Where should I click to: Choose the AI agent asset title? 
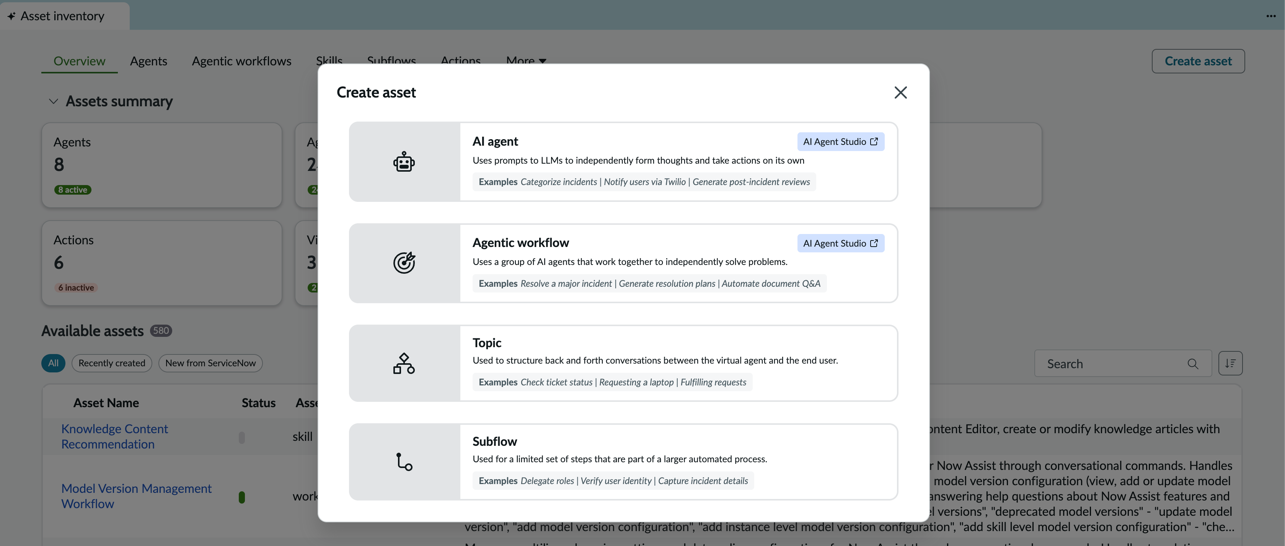495,141
